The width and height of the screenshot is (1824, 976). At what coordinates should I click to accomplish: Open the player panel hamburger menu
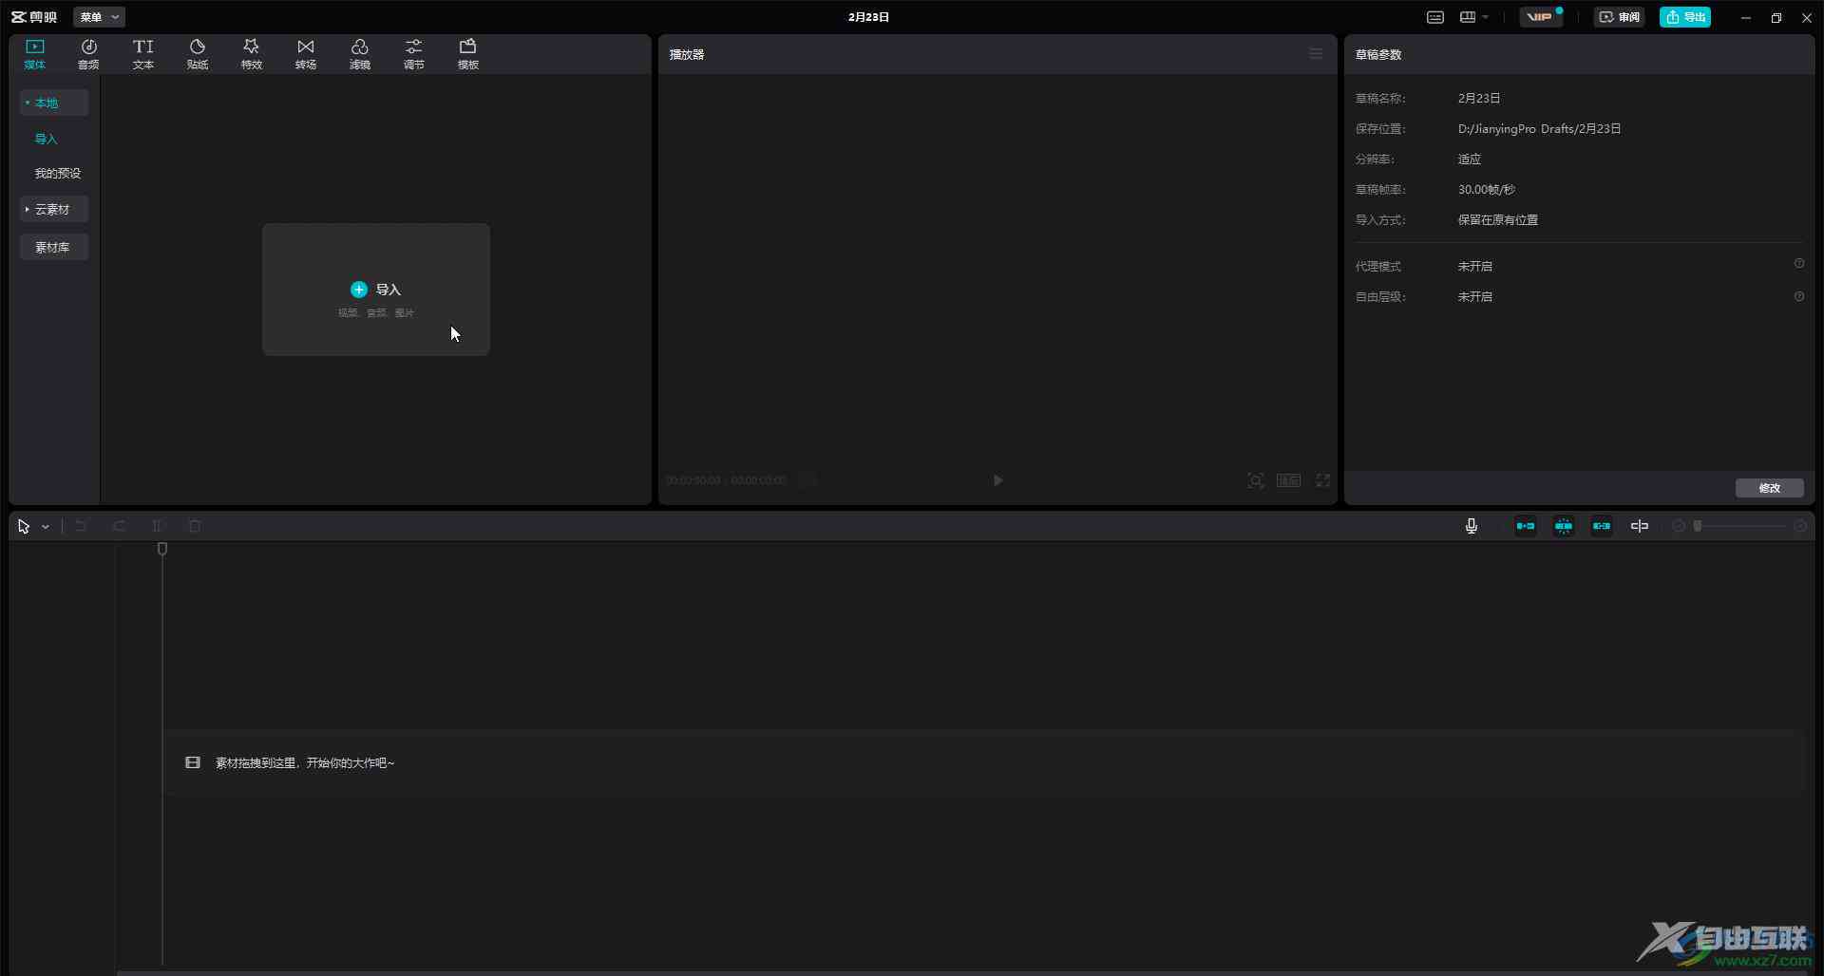(1316, 54)
